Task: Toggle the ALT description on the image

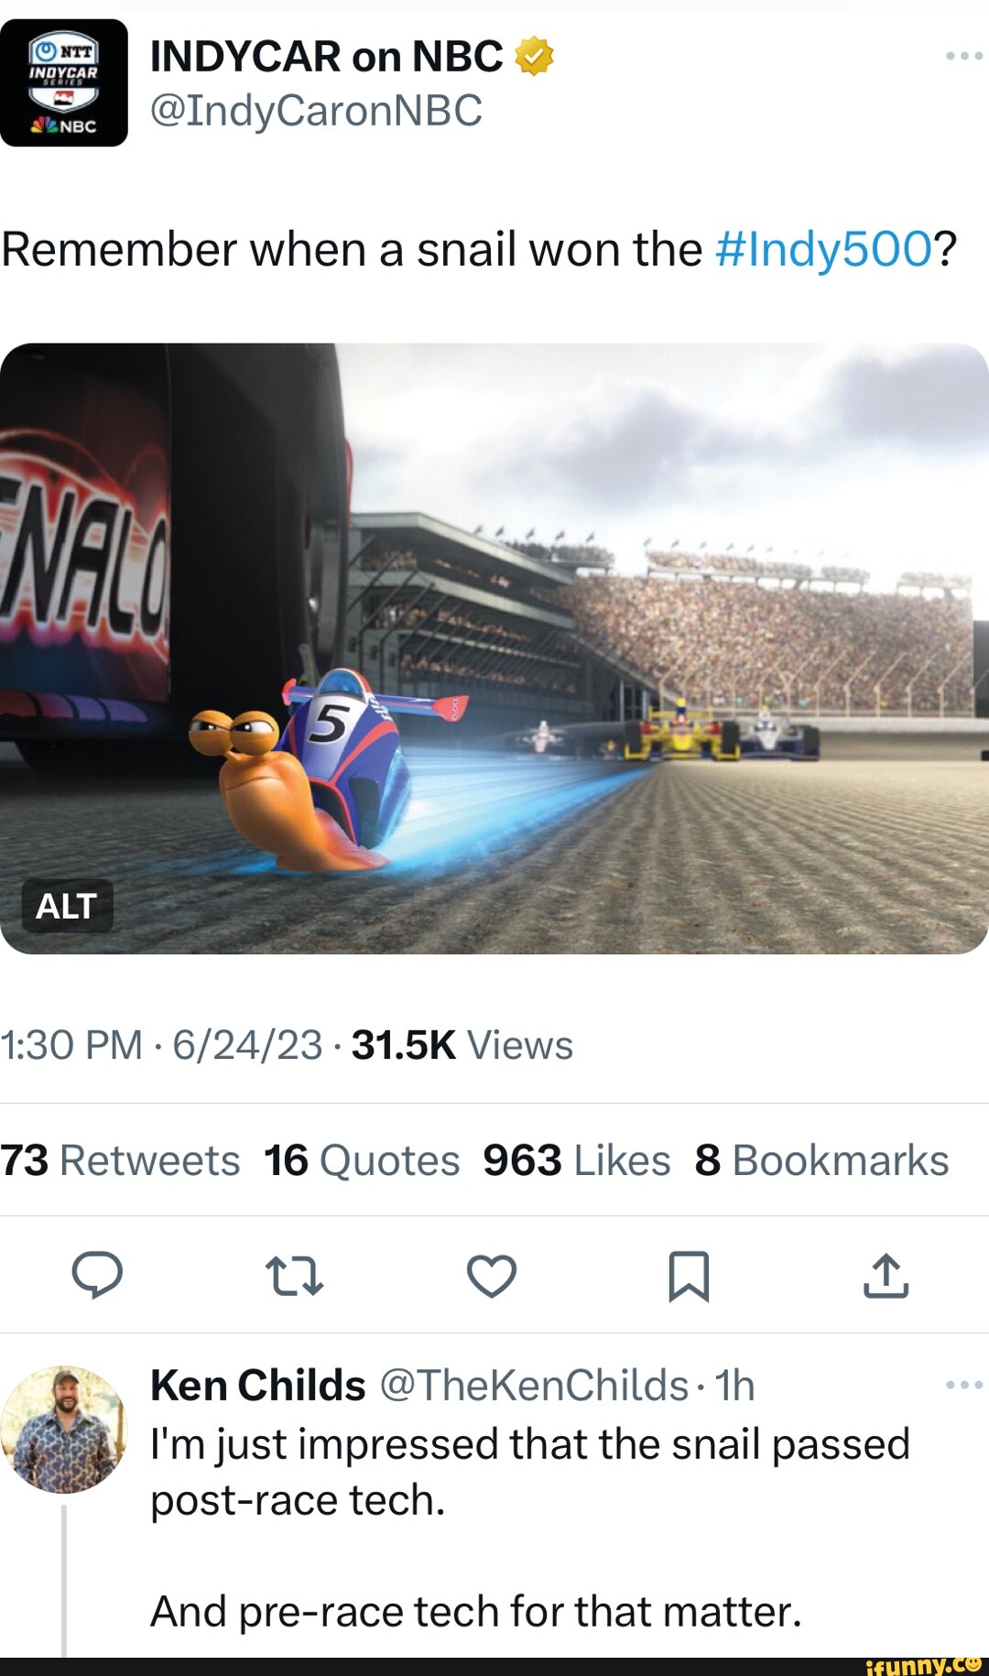Action: click(69, 908)
